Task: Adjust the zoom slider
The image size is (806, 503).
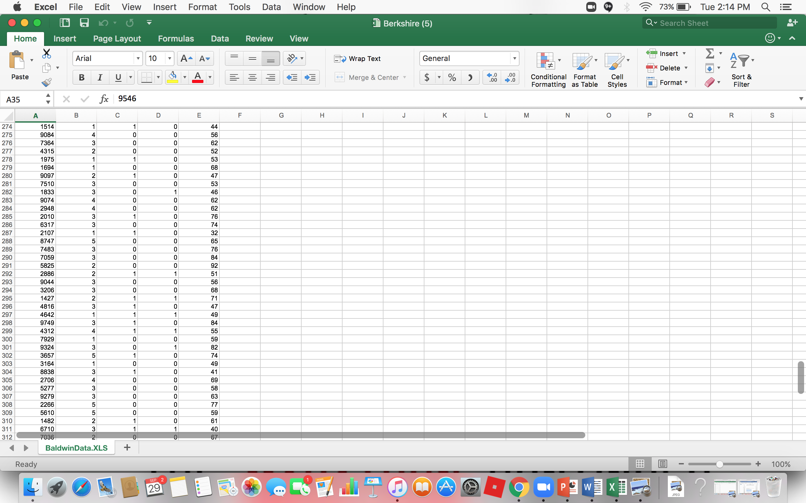Action: click(719, 464)
